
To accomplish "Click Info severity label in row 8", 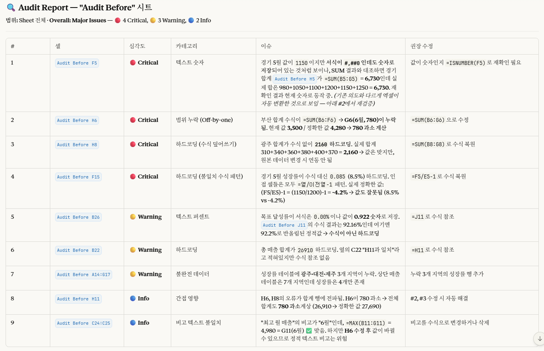I will coord(144,298).
